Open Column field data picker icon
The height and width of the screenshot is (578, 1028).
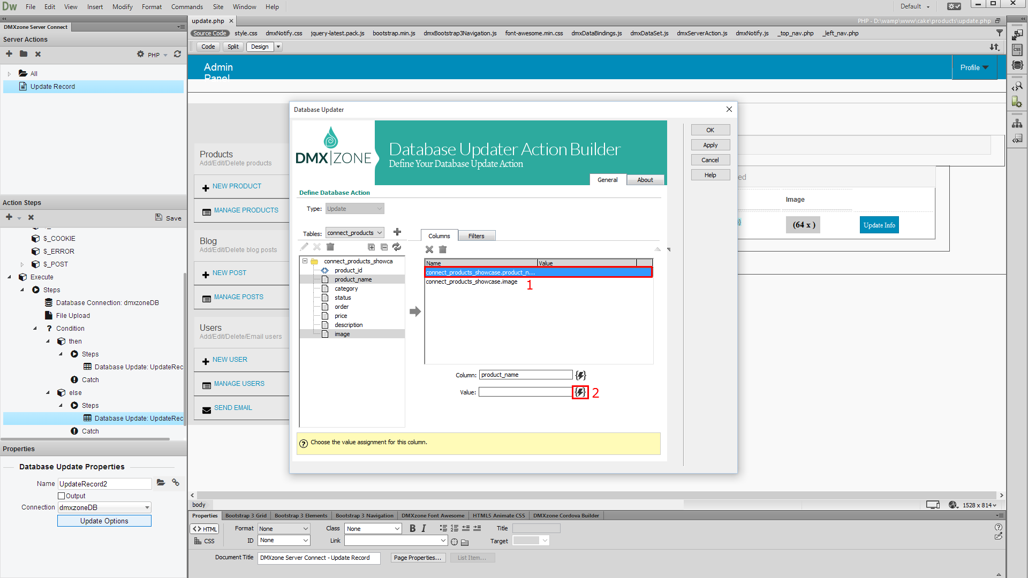580,375
